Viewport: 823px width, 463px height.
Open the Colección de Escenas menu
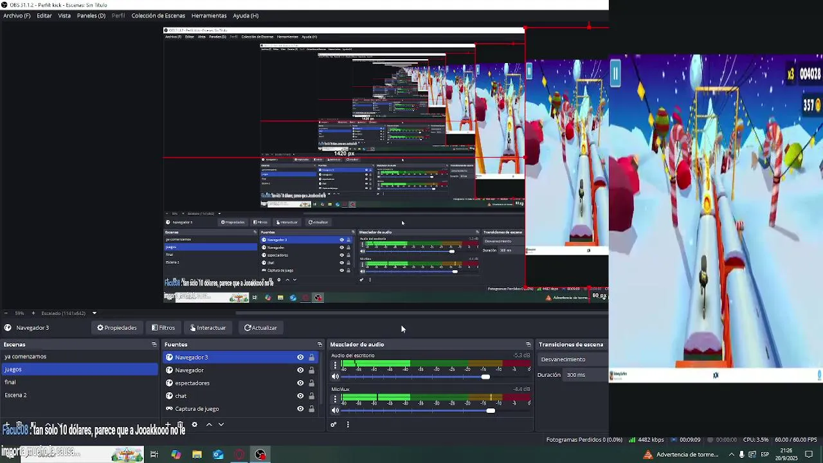pos(158,15)
